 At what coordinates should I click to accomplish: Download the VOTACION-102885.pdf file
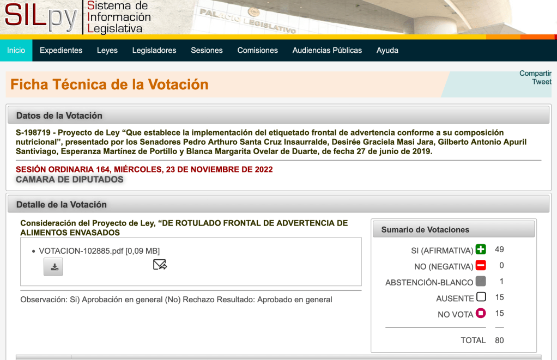coord(53,267)
